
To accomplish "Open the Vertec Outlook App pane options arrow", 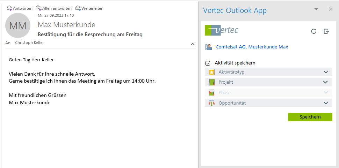I will point(316,9).
